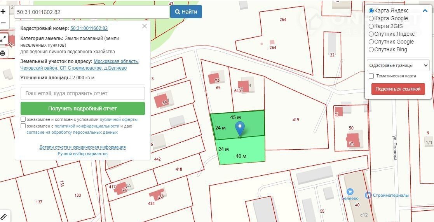Print the map using the printer icon
Viewport: 434px width, 222px height.
tap(3, 53)
